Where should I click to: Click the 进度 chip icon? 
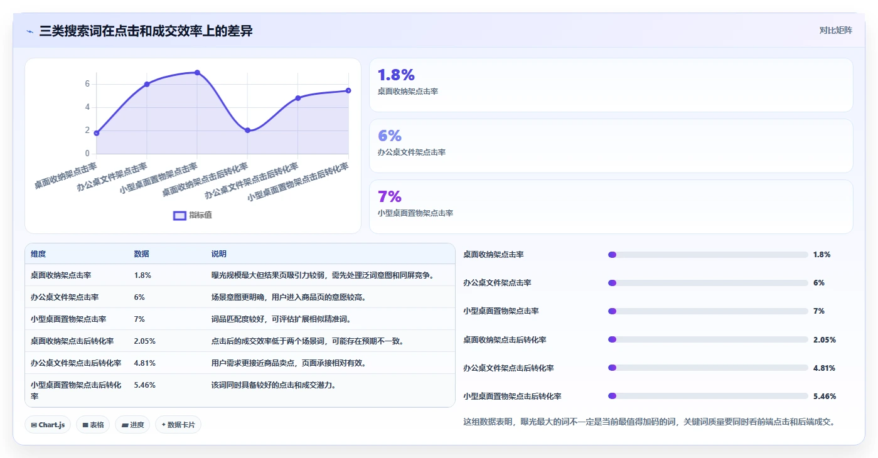pos(124,425)
